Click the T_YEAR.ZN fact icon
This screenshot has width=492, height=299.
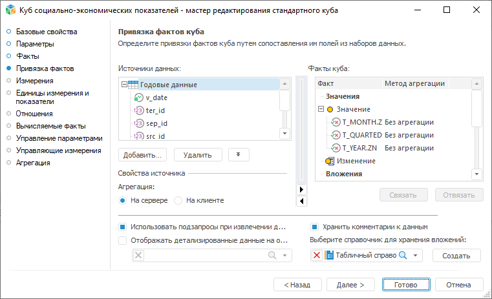click(336, 148)
